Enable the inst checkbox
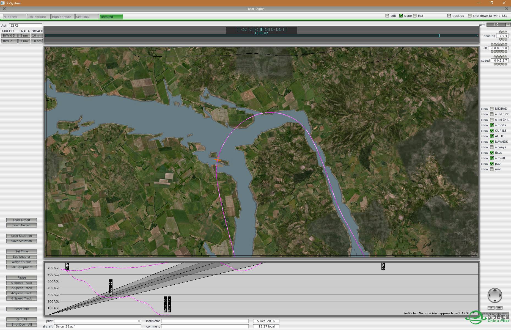 click(x=415, y=16)
